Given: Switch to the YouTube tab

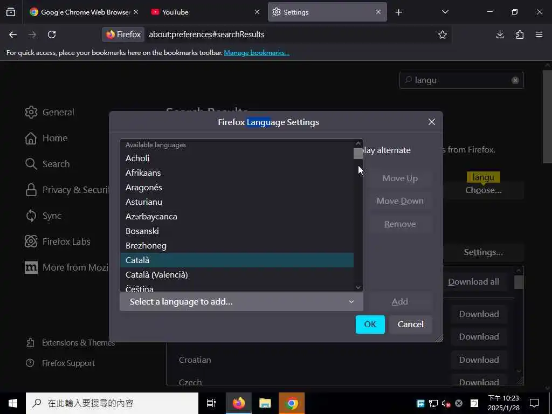Looking at the screenshot, I should click(206, 12).
